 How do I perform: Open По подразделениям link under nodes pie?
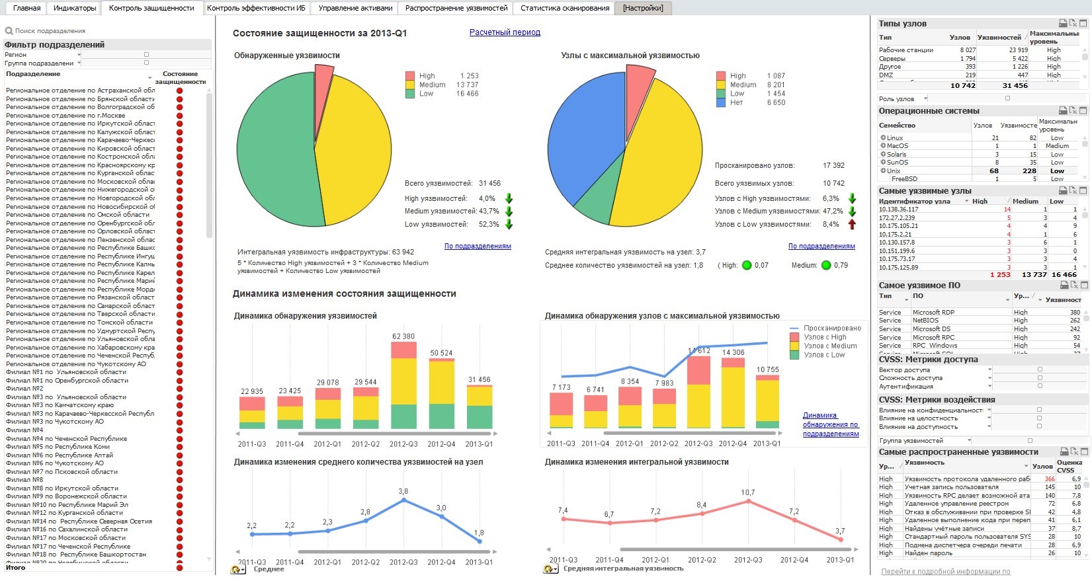821,246
